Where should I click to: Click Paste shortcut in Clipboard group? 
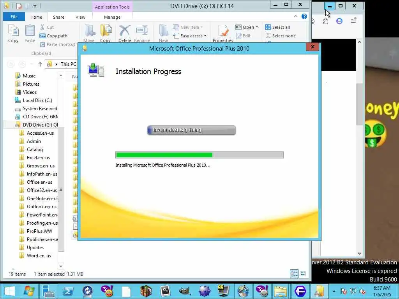58,44
